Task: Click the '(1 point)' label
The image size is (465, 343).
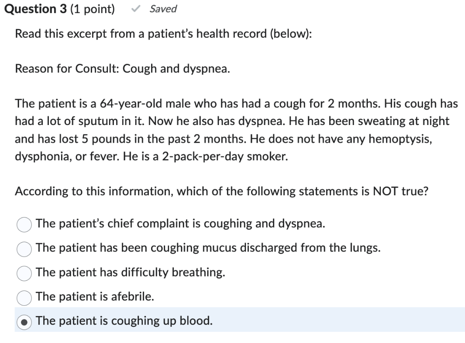Action: point(92,9)
